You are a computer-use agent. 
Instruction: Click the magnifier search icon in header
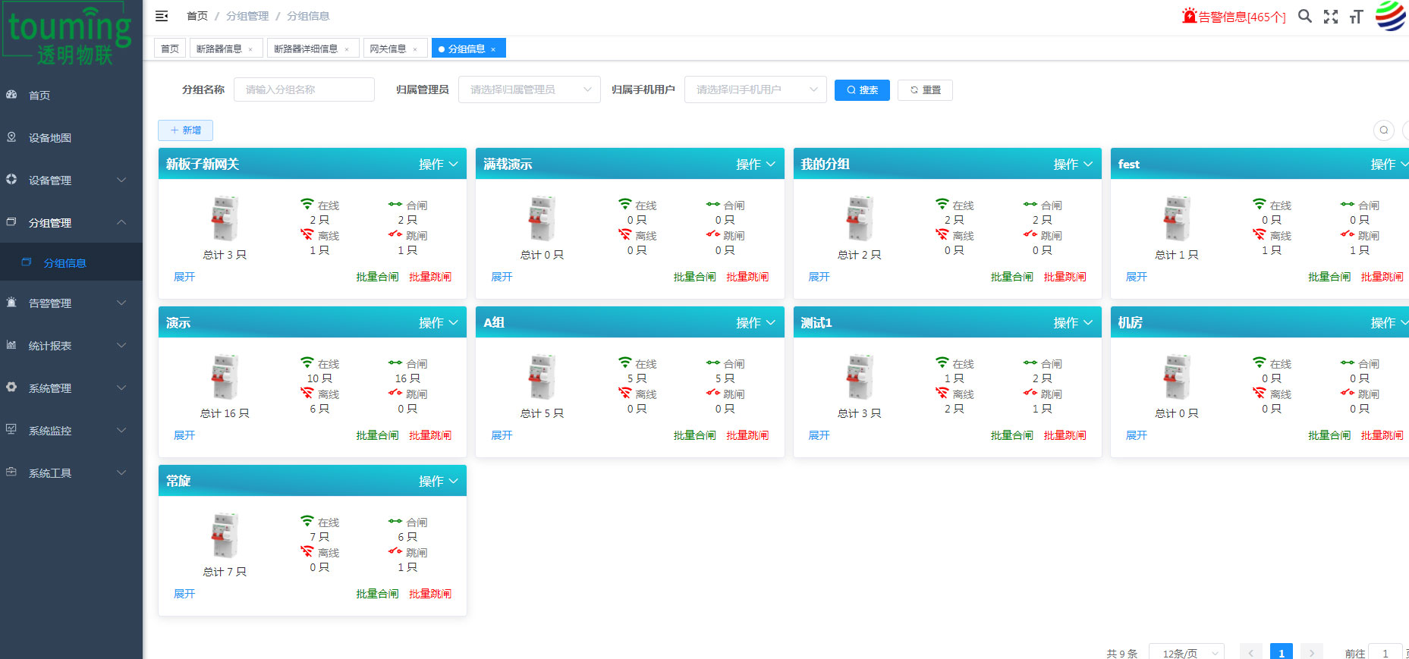[x=1305, y=16]
